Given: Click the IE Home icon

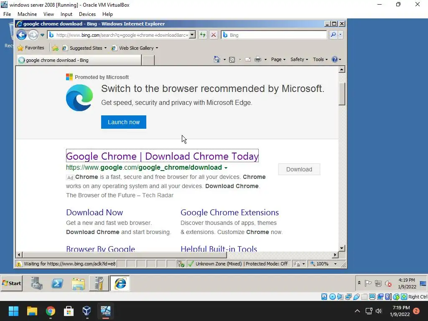Looking at the screenshot, I should (x=217, y=59).
